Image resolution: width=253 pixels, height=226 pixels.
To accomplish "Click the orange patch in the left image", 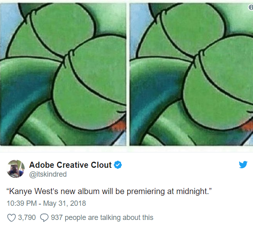I will point(119,126).
